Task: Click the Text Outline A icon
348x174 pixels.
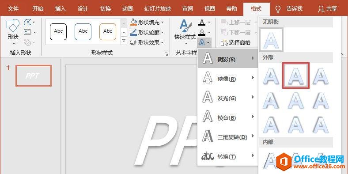Action: pos(202,32)
